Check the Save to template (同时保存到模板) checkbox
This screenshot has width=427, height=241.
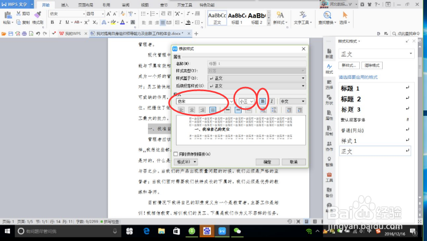click(175, 154)
